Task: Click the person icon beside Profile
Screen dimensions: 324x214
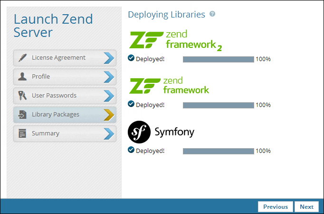Action: (22, 76)
